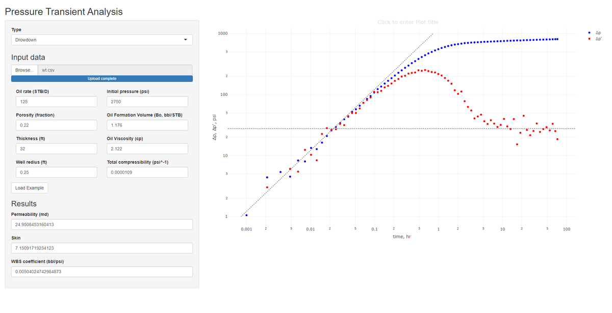612x313 pixels.
Task: Select the Permeability (md) result field
Action: coord(102,224)
